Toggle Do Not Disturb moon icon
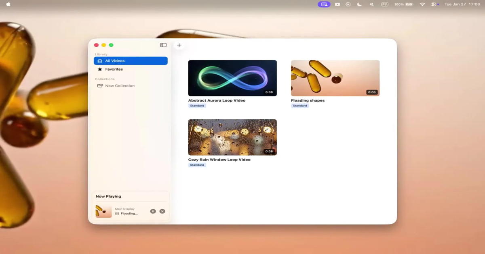Image resolution: width=485 pixels, height=254 pixels. click(x=359, y=4)
